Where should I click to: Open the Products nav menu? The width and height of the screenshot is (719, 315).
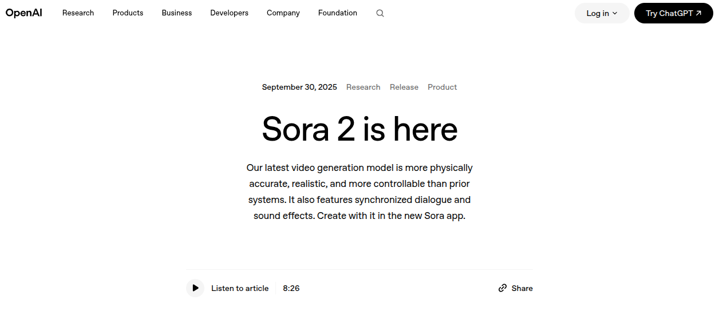128,13
